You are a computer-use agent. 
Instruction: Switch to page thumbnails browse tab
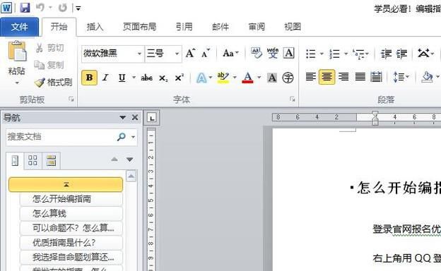[x=33, y=161]
